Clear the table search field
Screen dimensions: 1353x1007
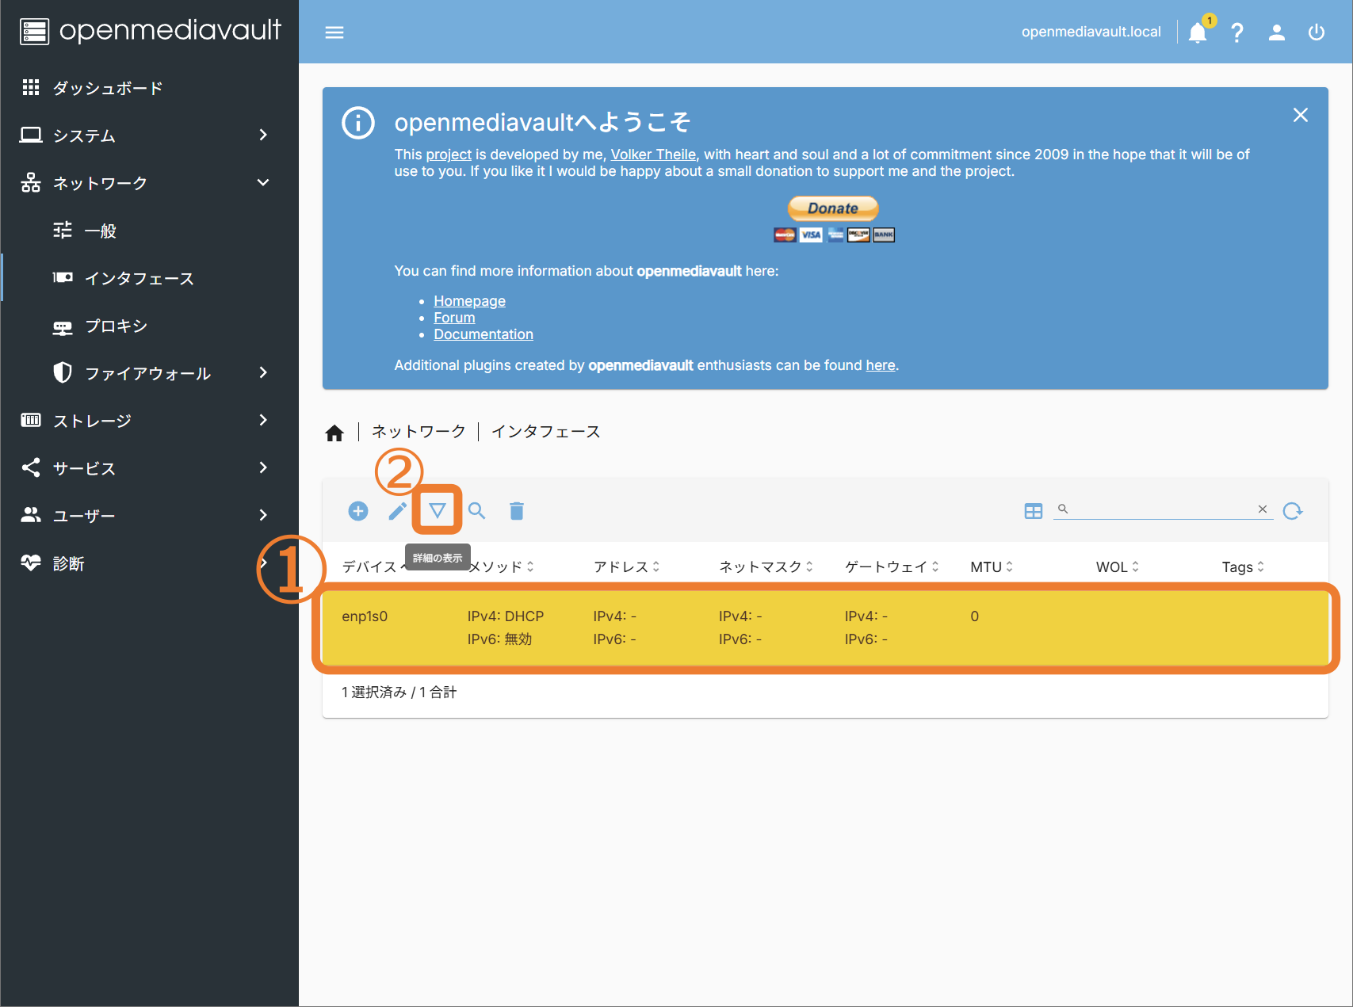click(x=1263, y=509)
